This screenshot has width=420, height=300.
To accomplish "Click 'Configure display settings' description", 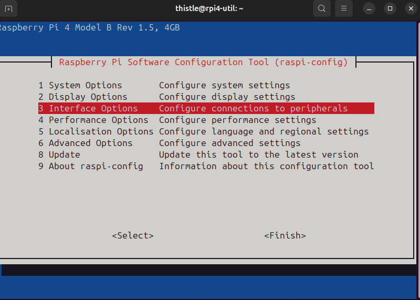I will pyautogui.click(x=227, y=97).
